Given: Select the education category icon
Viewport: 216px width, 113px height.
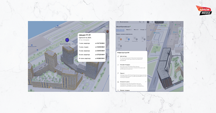Looking at the screenshot, I should tap(135, 39).
